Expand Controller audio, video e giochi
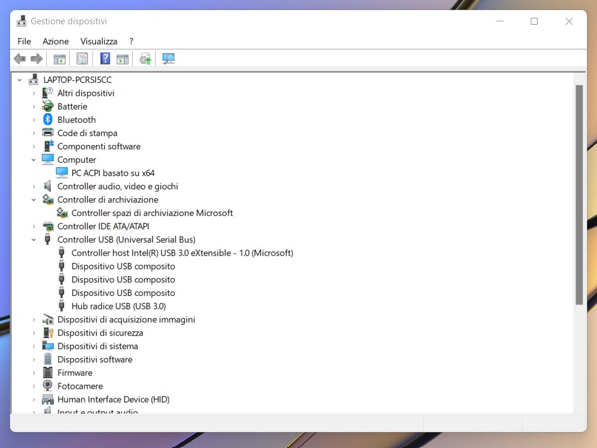This screenshot has width=597, height=448. click(34, 186)
